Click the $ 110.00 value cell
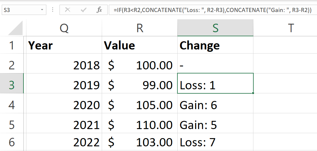 pyautogui.click(x=140, y=123)
